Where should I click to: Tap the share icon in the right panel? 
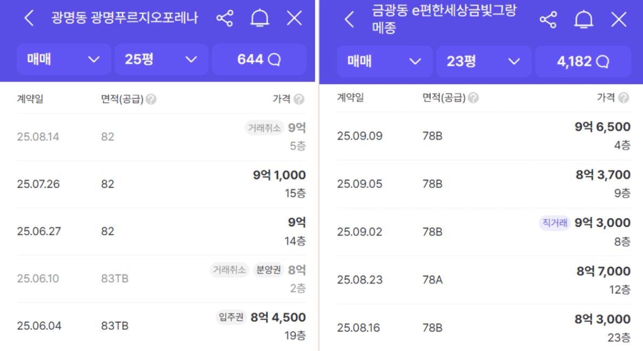tap(548, 21)
